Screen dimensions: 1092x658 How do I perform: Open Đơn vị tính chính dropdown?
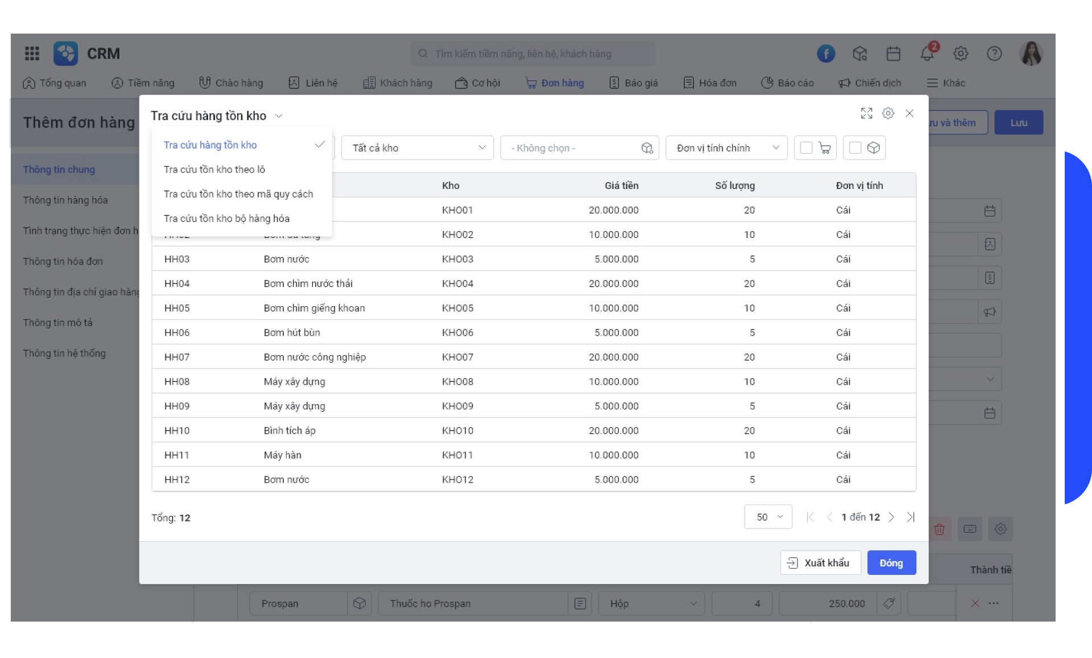point(726,148)
